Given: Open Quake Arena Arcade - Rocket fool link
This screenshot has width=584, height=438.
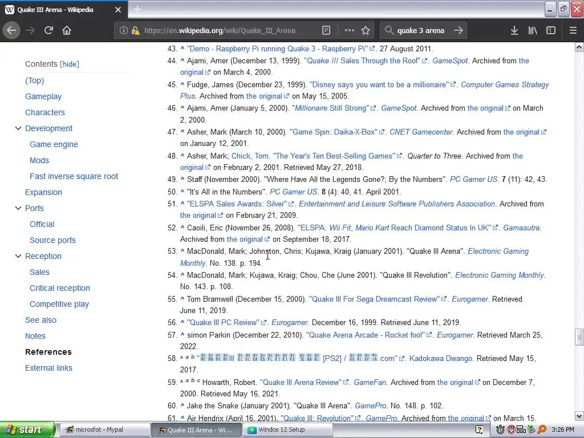Looking at the screenshot, I should [368, 335].
